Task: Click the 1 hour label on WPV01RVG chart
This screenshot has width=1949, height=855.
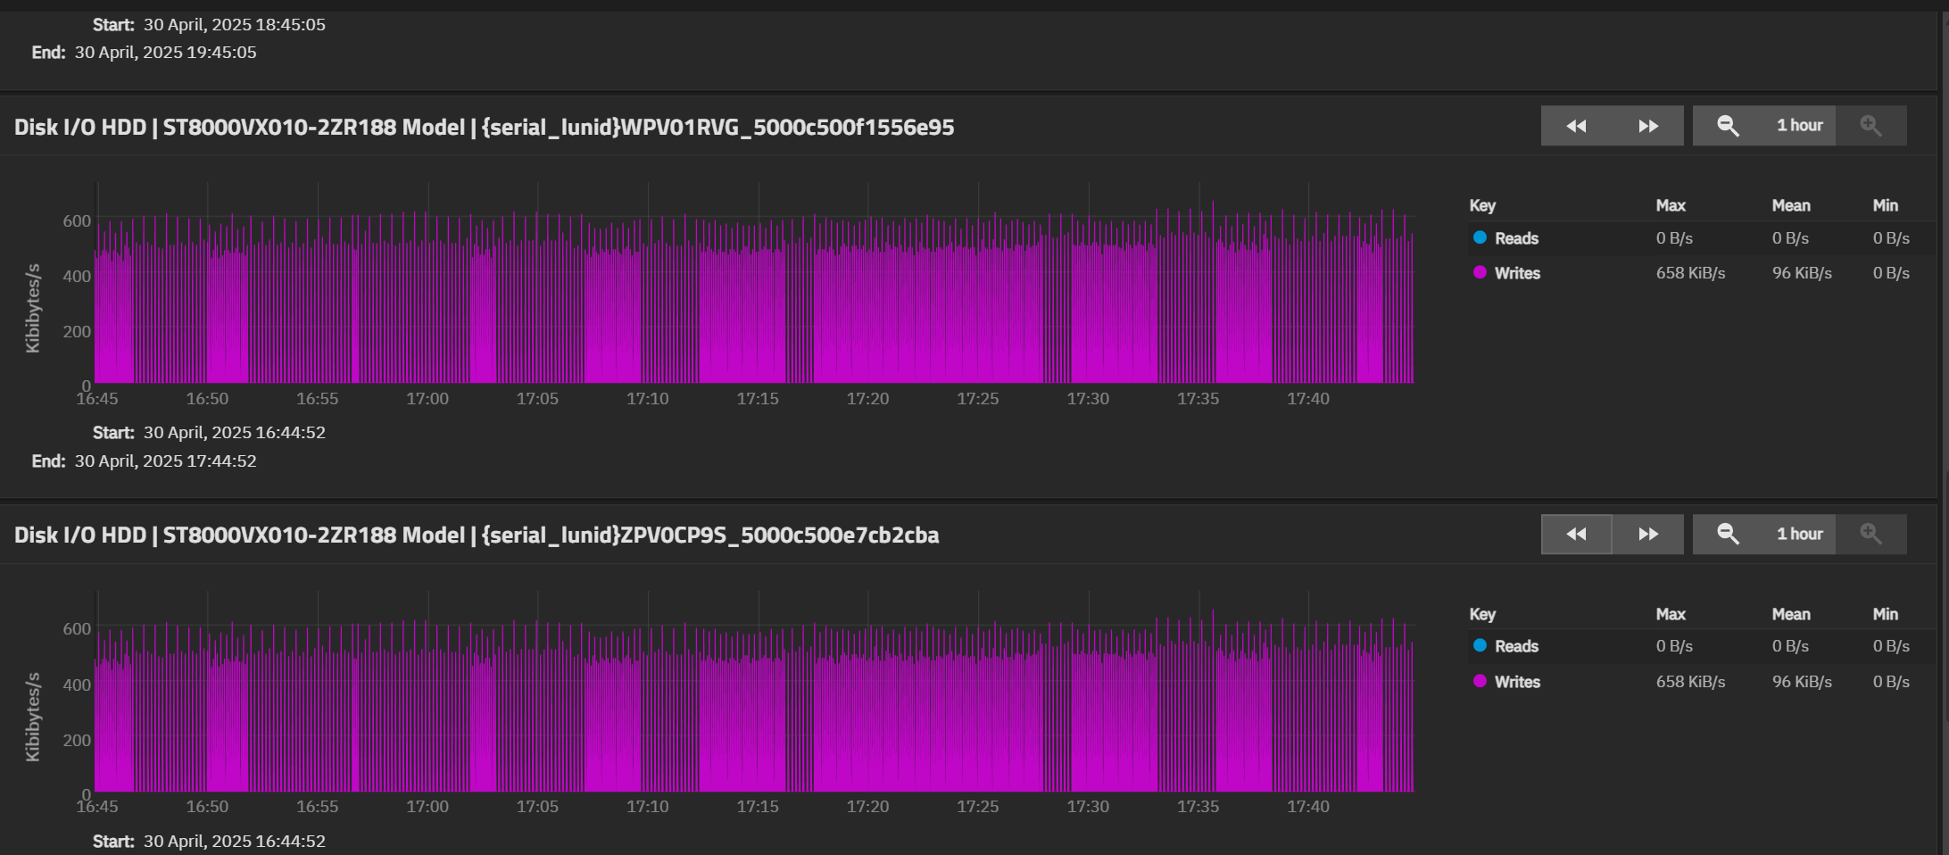Action: [x=1799, y=126]
